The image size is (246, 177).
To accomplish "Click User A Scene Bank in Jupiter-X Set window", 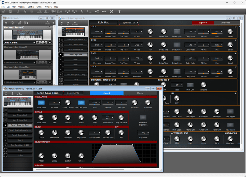I will click(76, 45).
